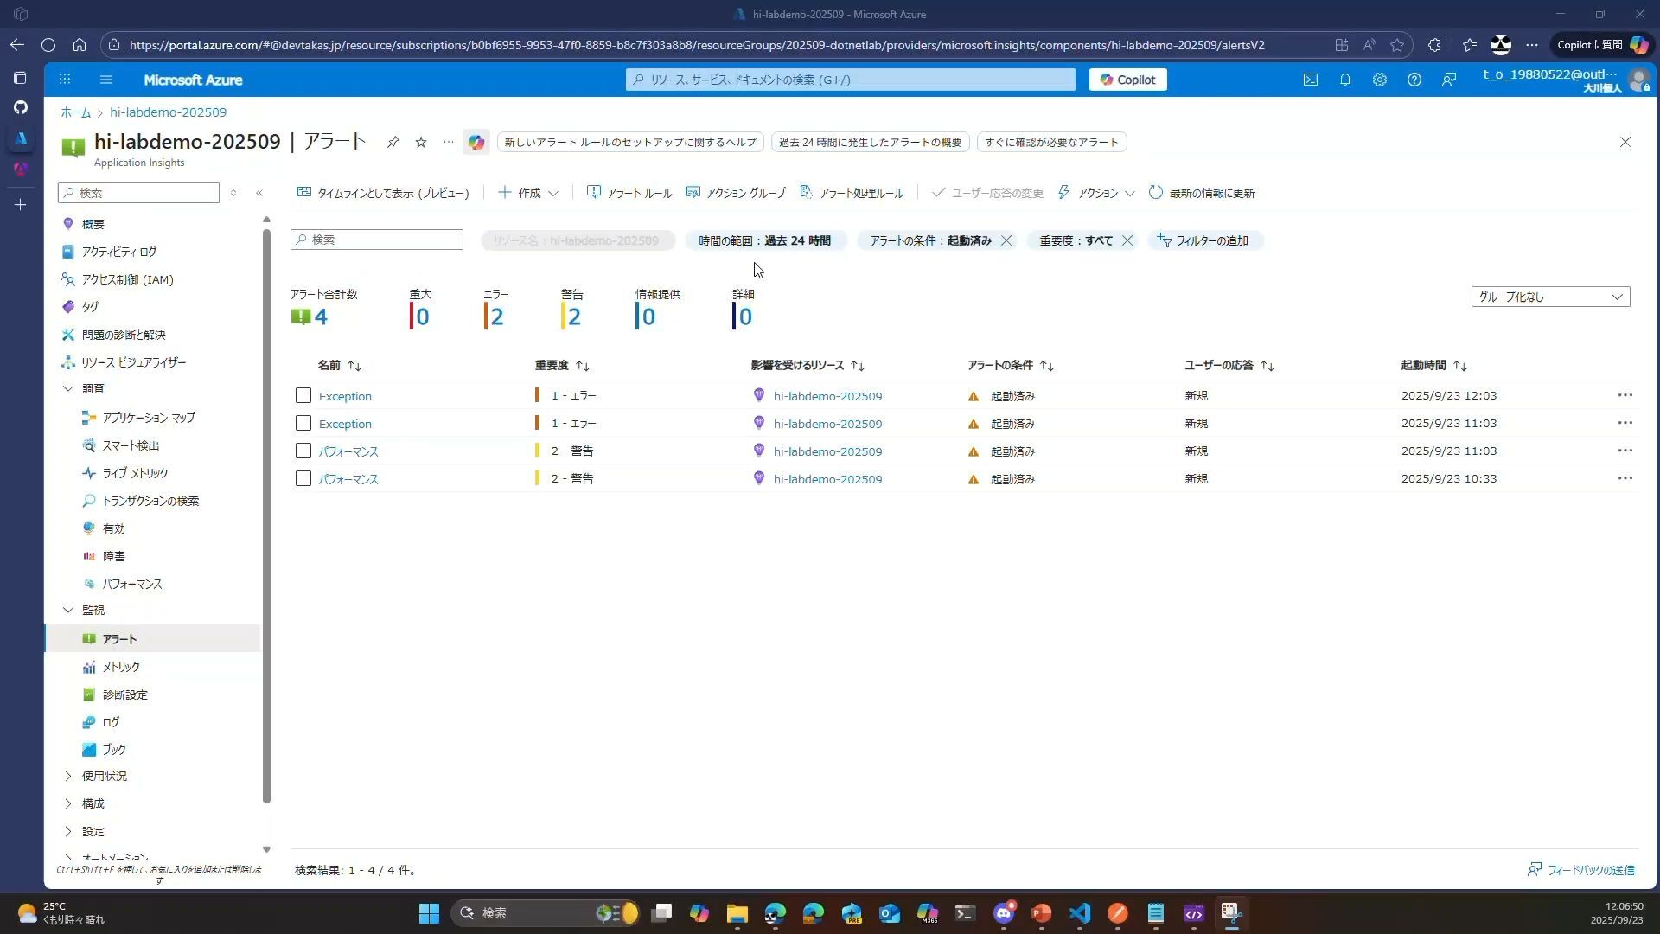Tick checkbox for Exception 11:03 alert

(303, 423)
